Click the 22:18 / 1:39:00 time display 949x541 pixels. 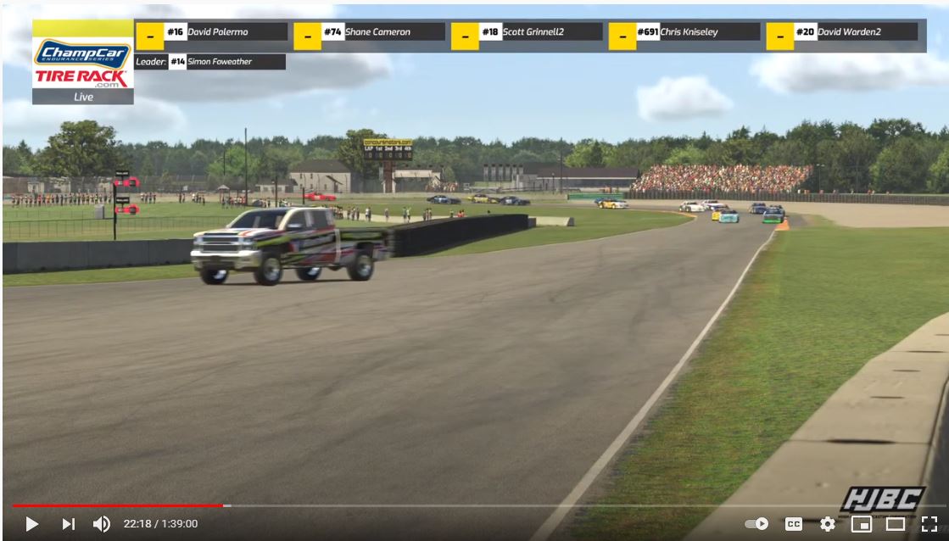tap(160, 524)
